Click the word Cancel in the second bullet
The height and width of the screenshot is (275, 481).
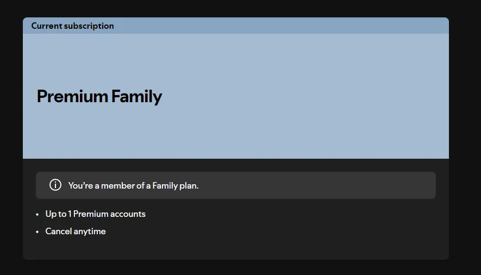(x=59, y=231)
